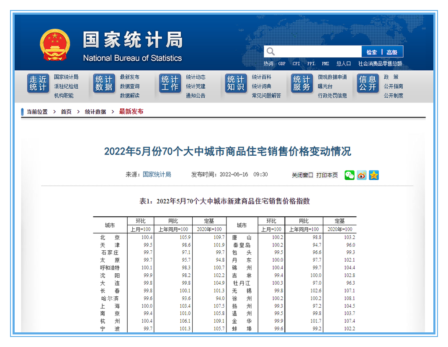Image resolution: width=448 pixels, height=347 pixels.
Task: Select hot keyword CPI
Action: pos(296,64)
